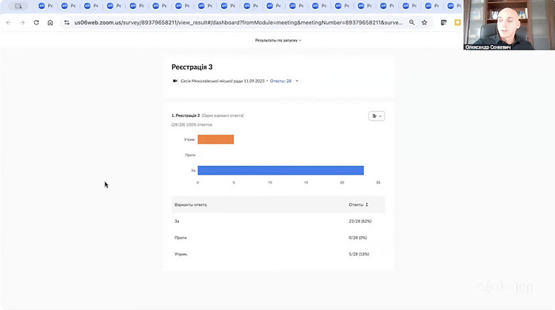Open the chart type dropdown button

tap(376, 115)
